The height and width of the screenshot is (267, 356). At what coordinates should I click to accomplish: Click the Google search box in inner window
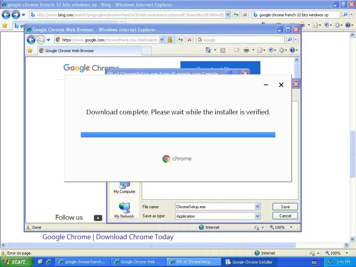[x=240, y=40]
